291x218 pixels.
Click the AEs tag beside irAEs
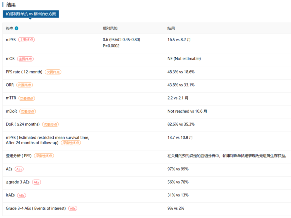click(x=22, y=195)
